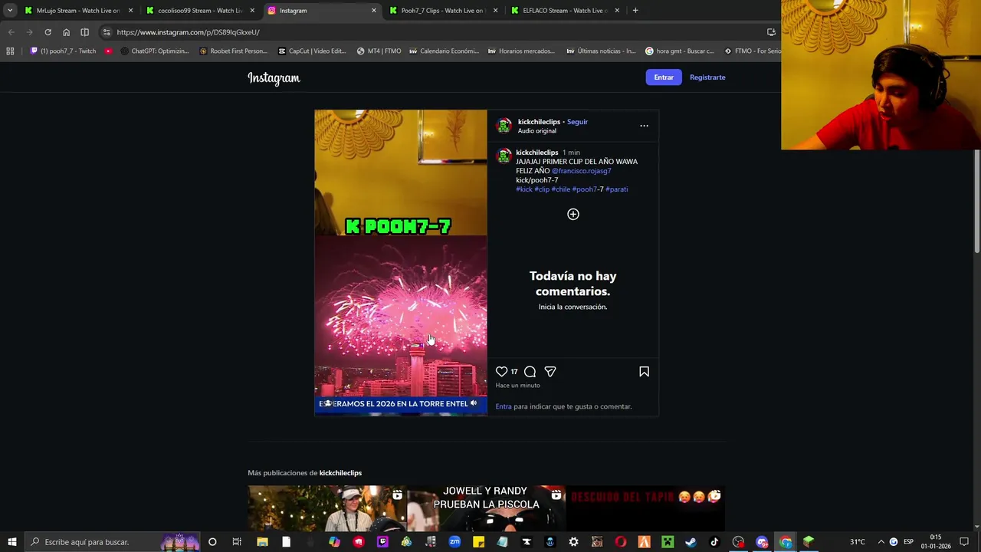This screenshot has width=981, height=552.
Task: Open Steam from the taskbar
Action: [691, 542]
